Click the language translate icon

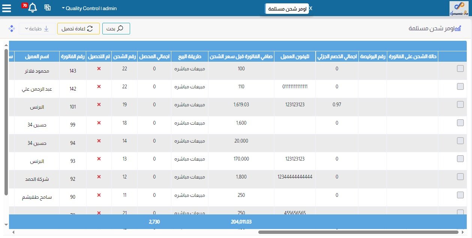[48, 8]
